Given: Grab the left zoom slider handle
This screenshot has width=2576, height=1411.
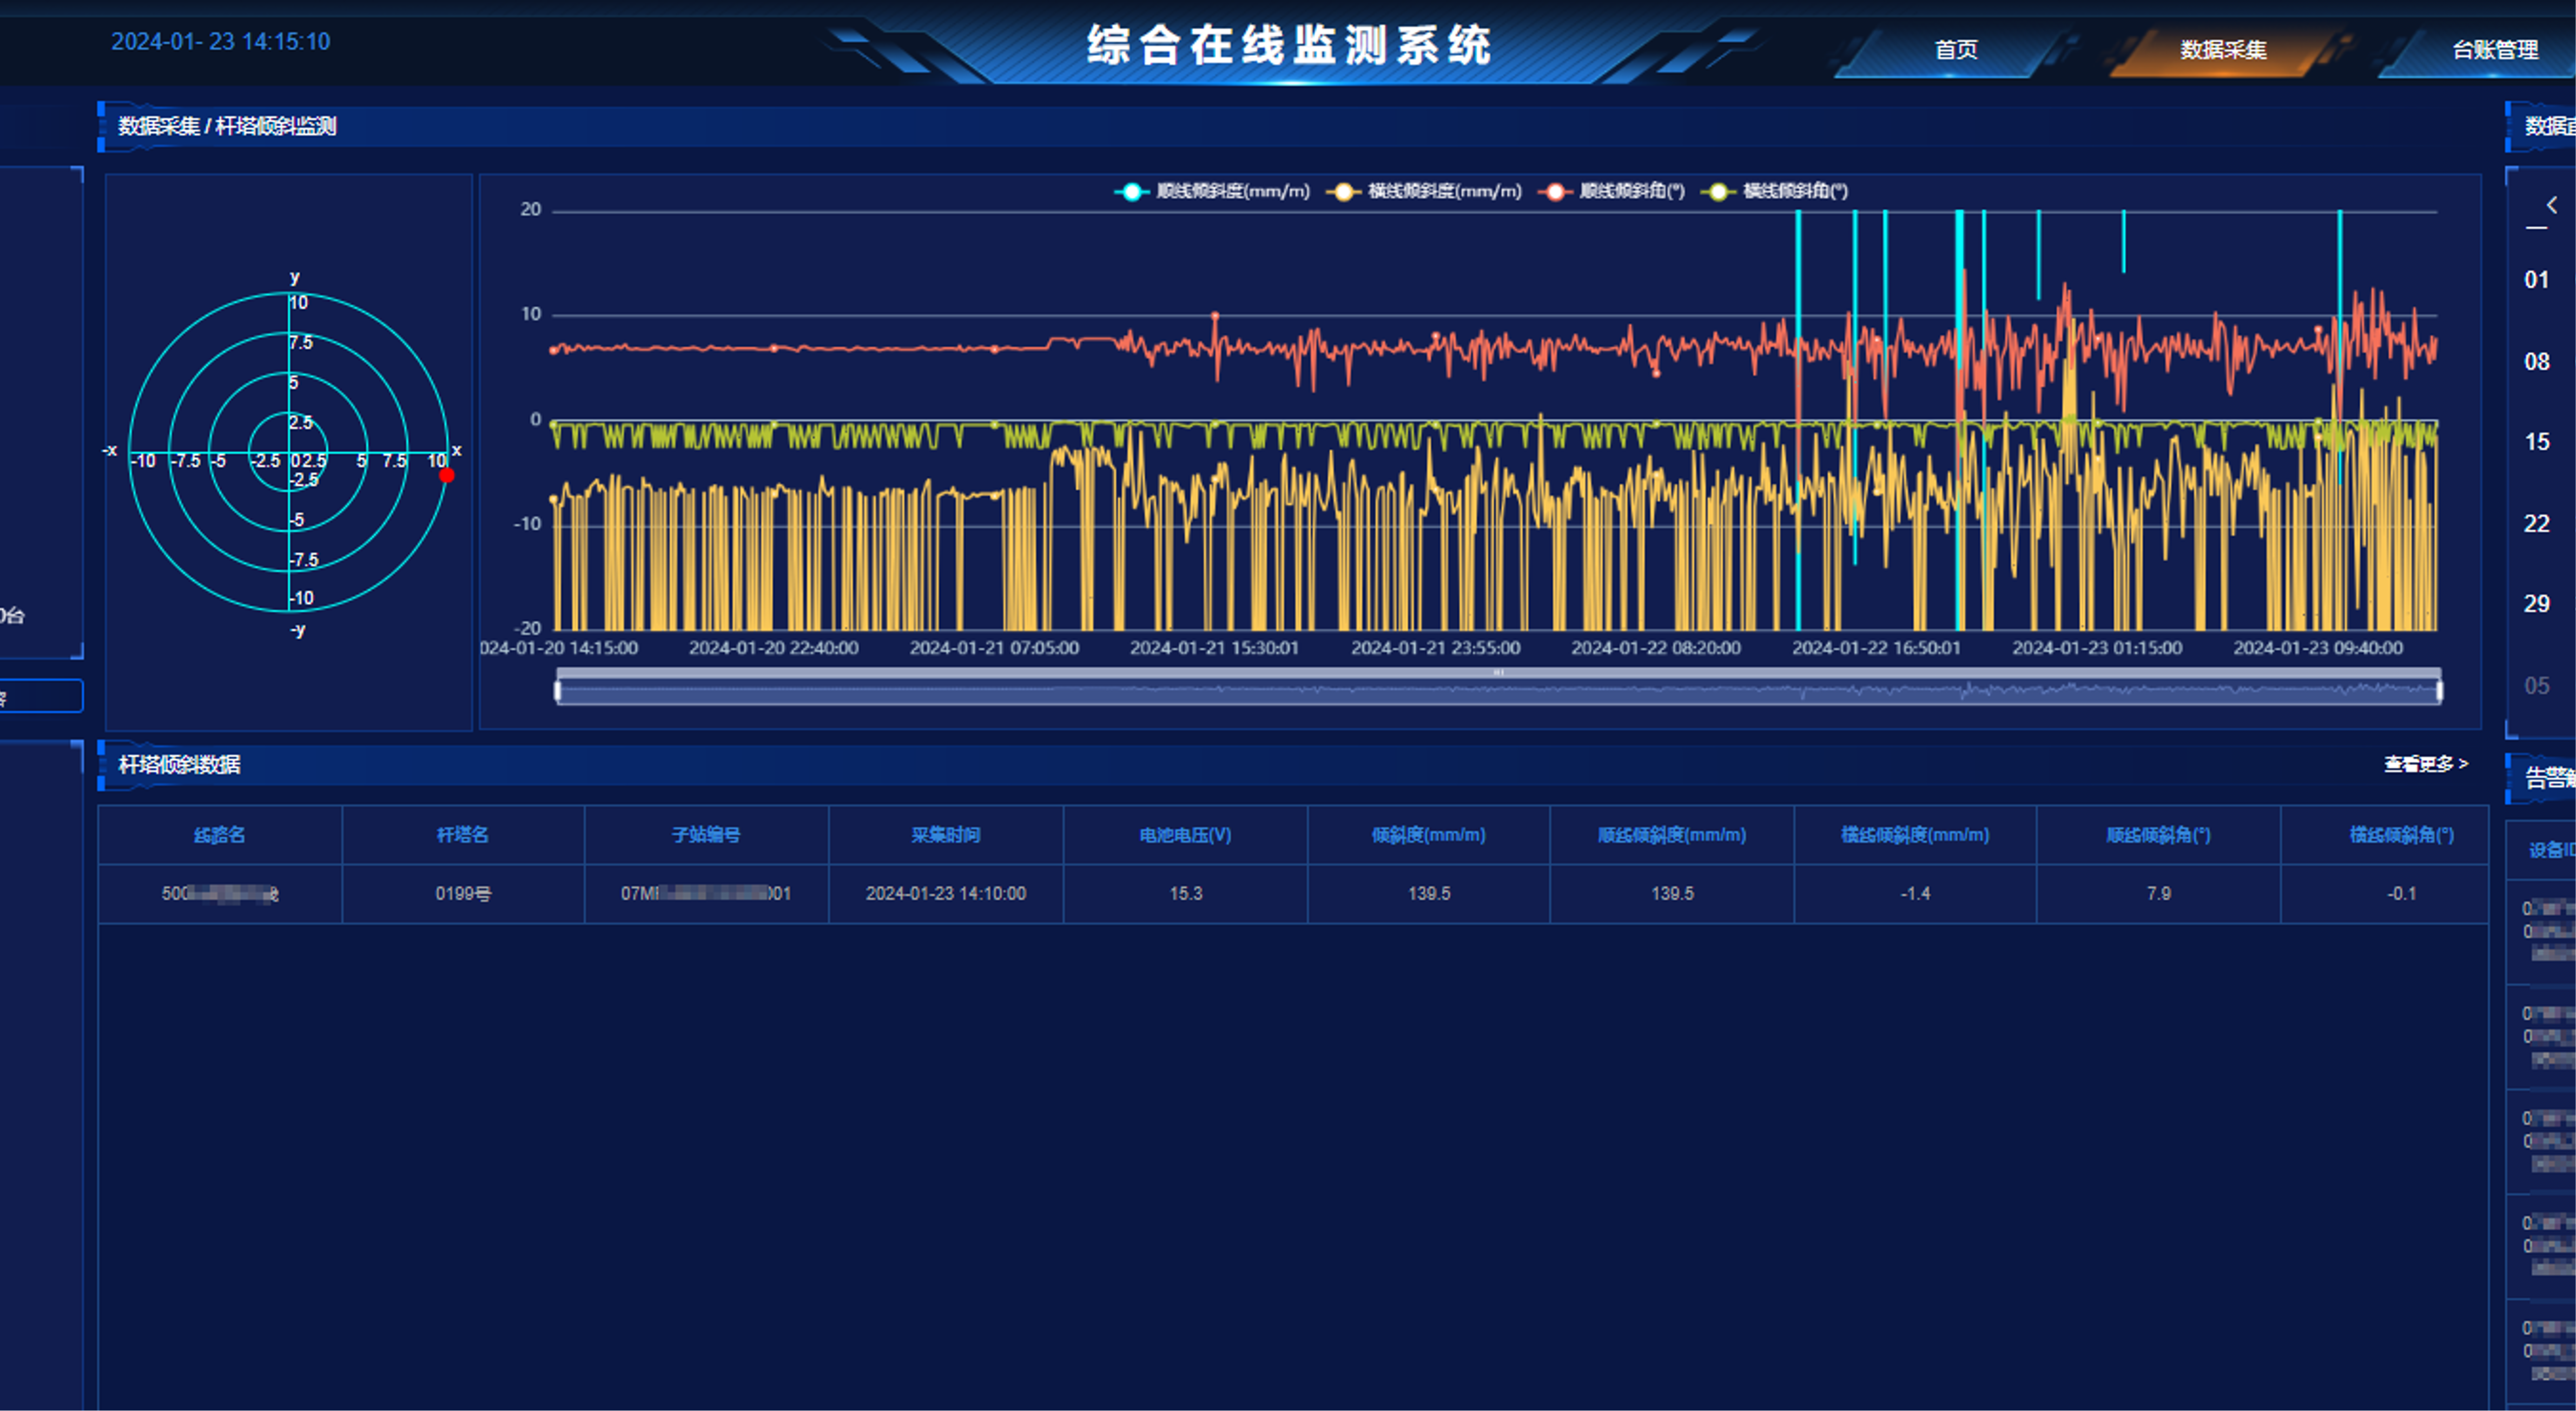Looking at the screenshot, I should [558, 690].
